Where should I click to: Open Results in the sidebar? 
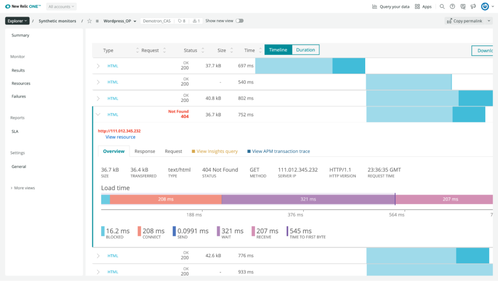click(18, 70)
